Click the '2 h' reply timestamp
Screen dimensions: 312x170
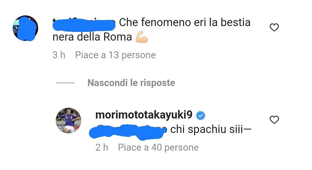click(x=102, y=148)
